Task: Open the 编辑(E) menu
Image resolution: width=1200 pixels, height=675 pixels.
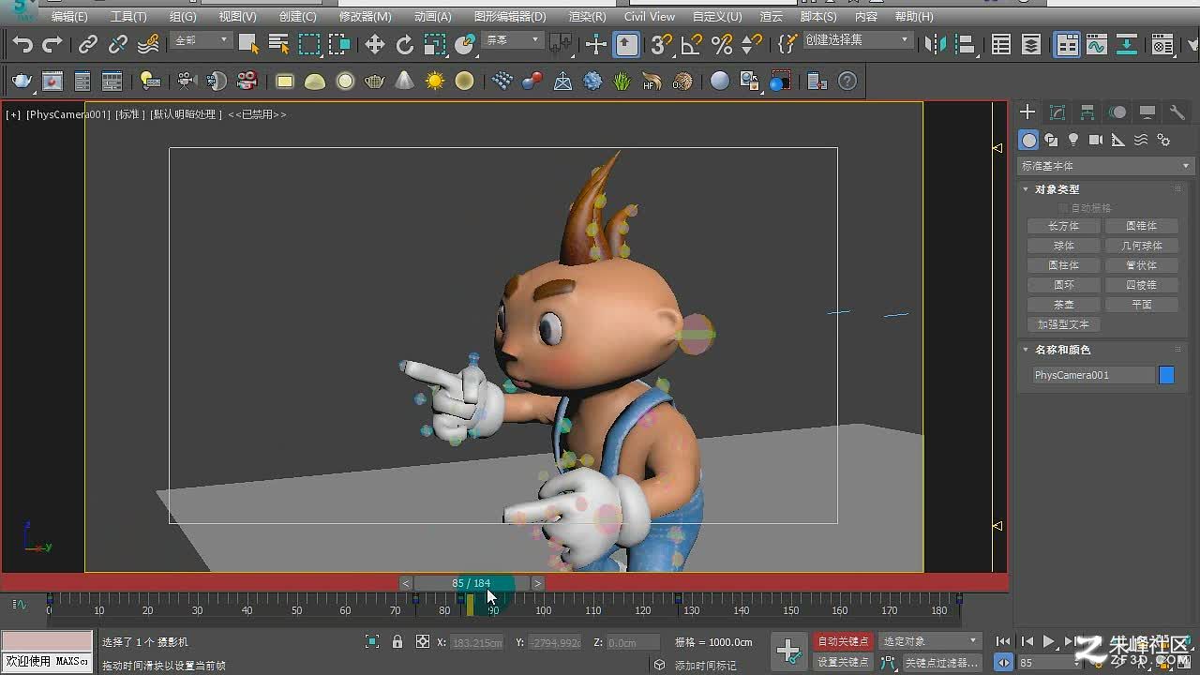Action: coord(69,17)
